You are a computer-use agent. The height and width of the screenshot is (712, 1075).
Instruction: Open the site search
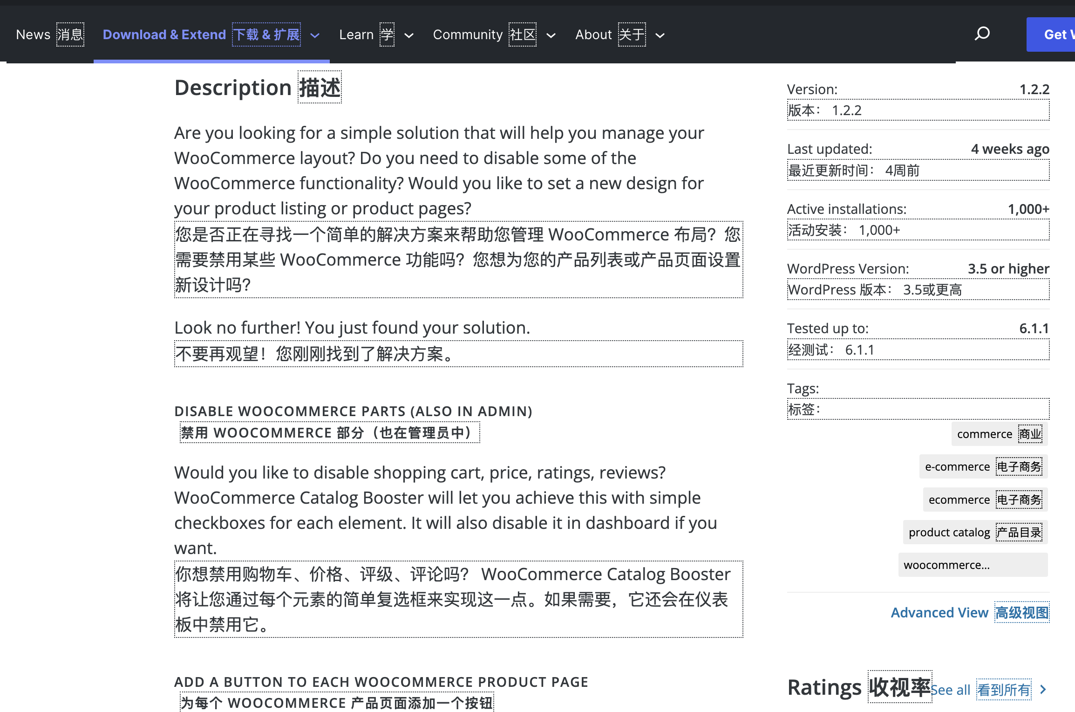point(982,34)
